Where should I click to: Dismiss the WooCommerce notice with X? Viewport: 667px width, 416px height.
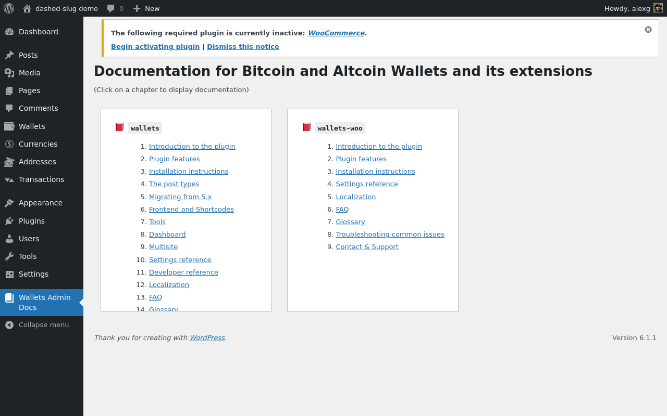648,30
